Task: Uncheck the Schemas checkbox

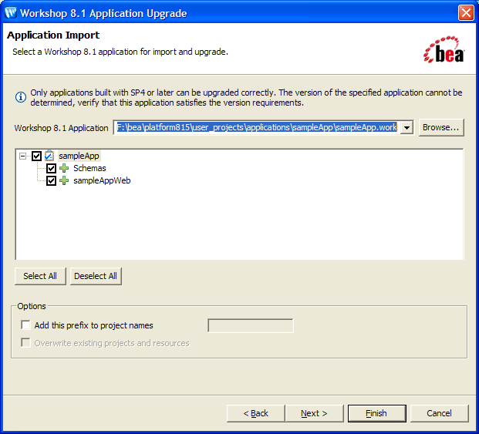Action: [x=52, y=168]
